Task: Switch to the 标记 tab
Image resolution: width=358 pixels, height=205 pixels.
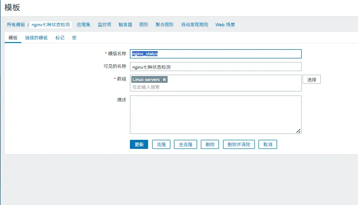Action: tap(60, 38)
